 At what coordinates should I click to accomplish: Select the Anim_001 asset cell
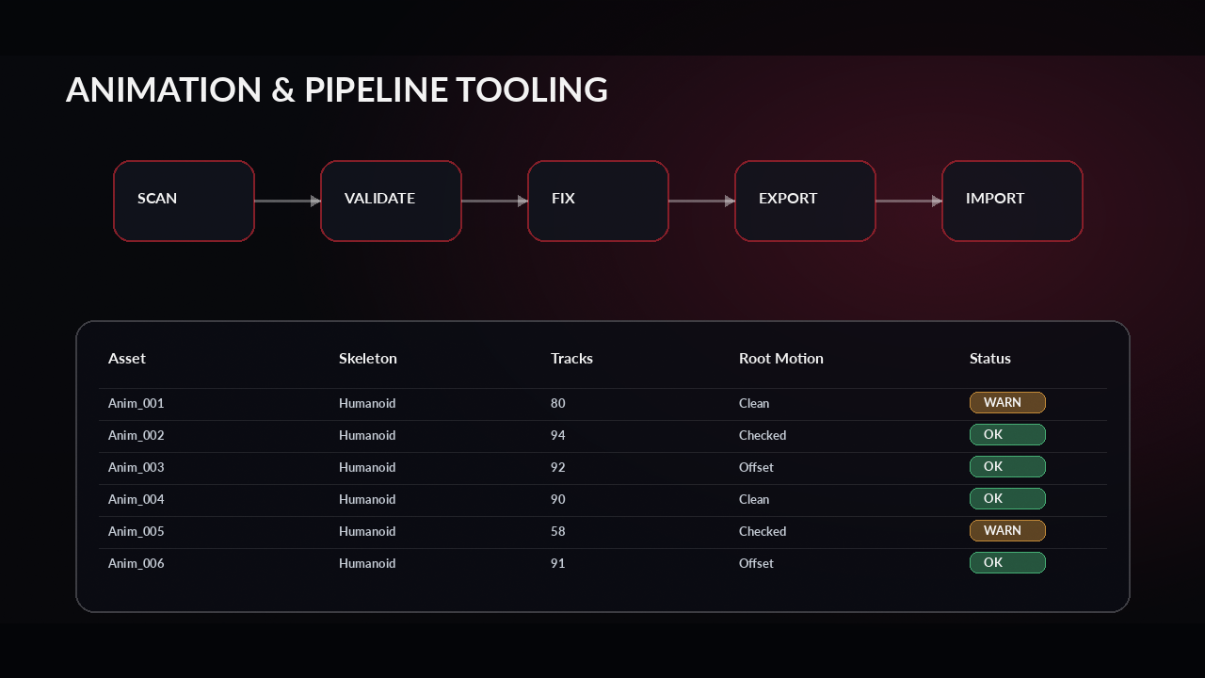[137, 403]
